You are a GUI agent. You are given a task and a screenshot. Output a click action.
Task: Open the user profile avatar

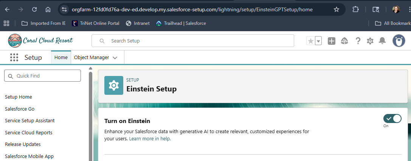(399, 41)
